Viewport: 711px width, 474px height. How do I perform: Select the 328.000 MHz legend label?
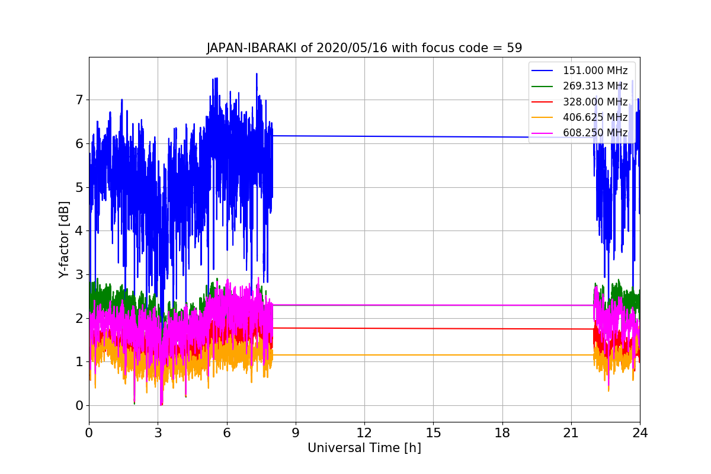595,102
